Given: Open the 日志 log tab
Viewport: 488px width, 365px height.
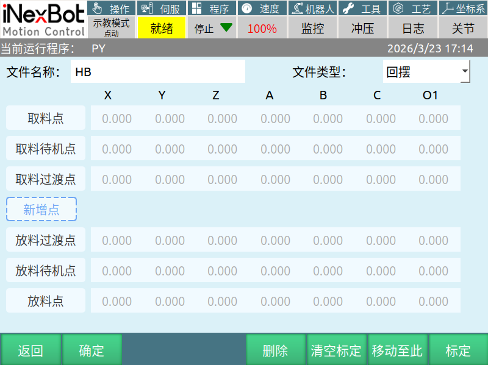Looking at the screenshot, I should pos(413,28).
